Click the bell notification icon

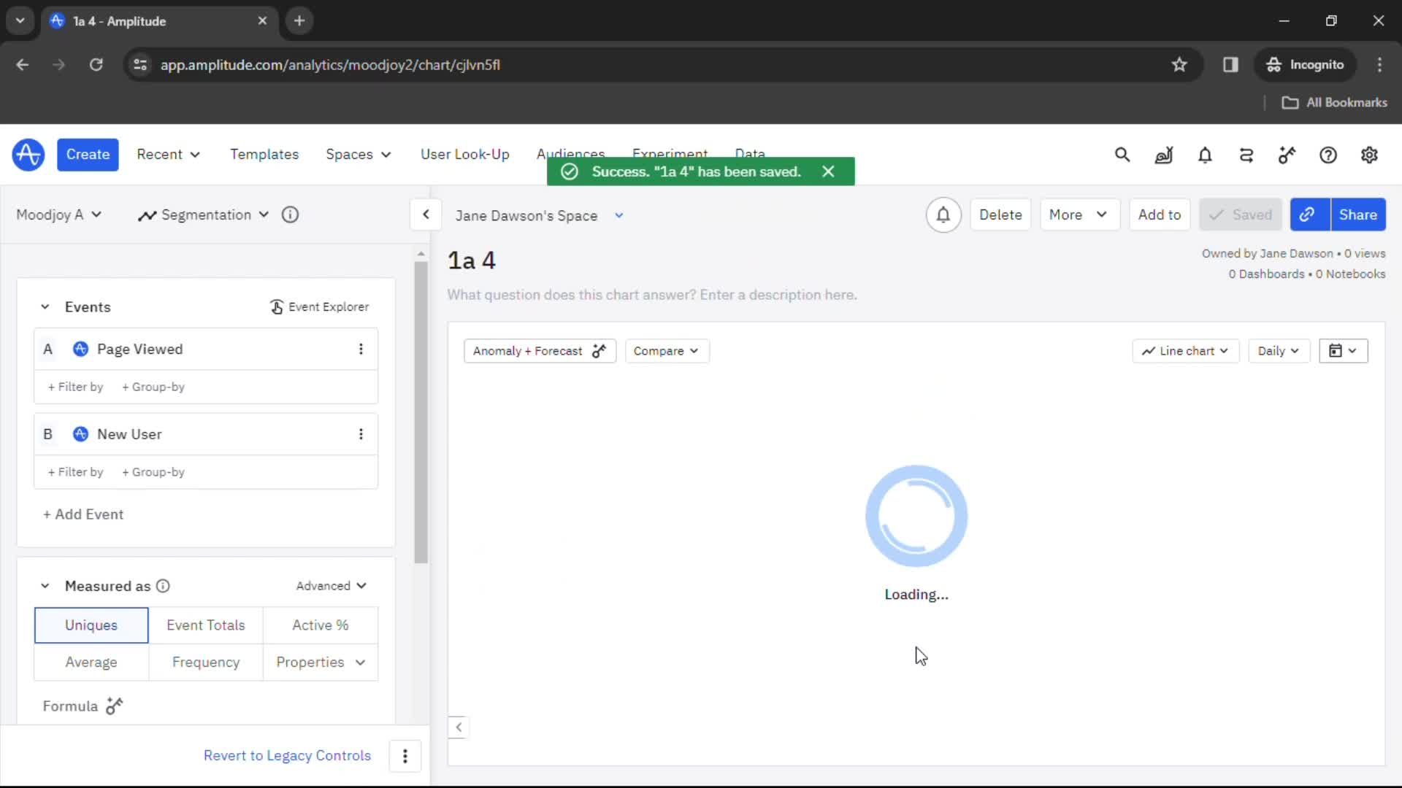click(x=942, y=215)
